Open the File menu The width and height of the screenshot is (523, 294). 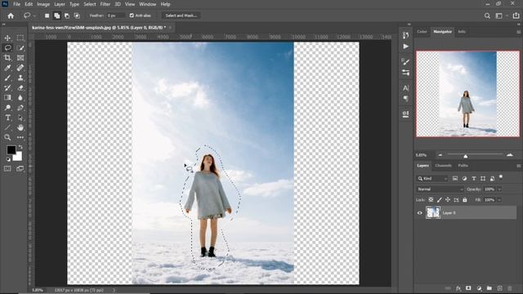click(x=16, y=4)
